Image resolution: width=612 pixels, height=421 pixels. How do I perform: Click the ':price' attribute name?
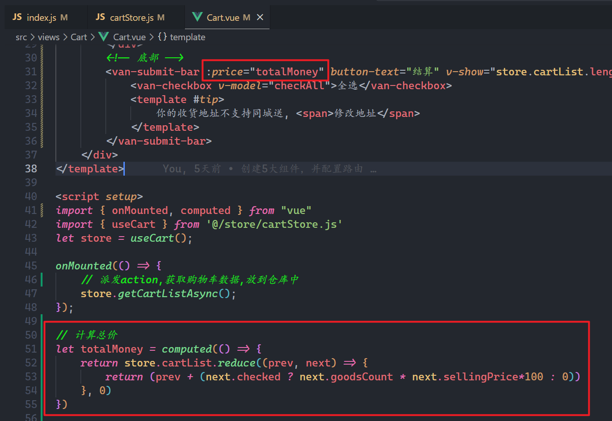(225, 72)
